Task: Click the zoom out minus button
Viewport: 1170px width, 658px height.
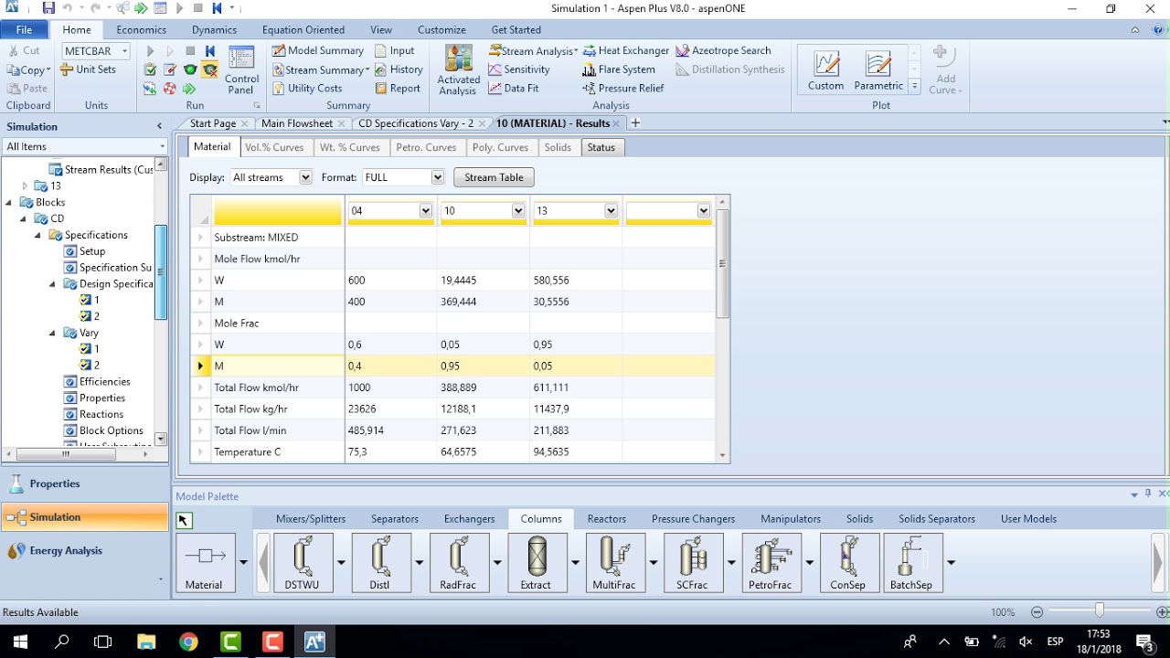Action: tap(1037, 612)
